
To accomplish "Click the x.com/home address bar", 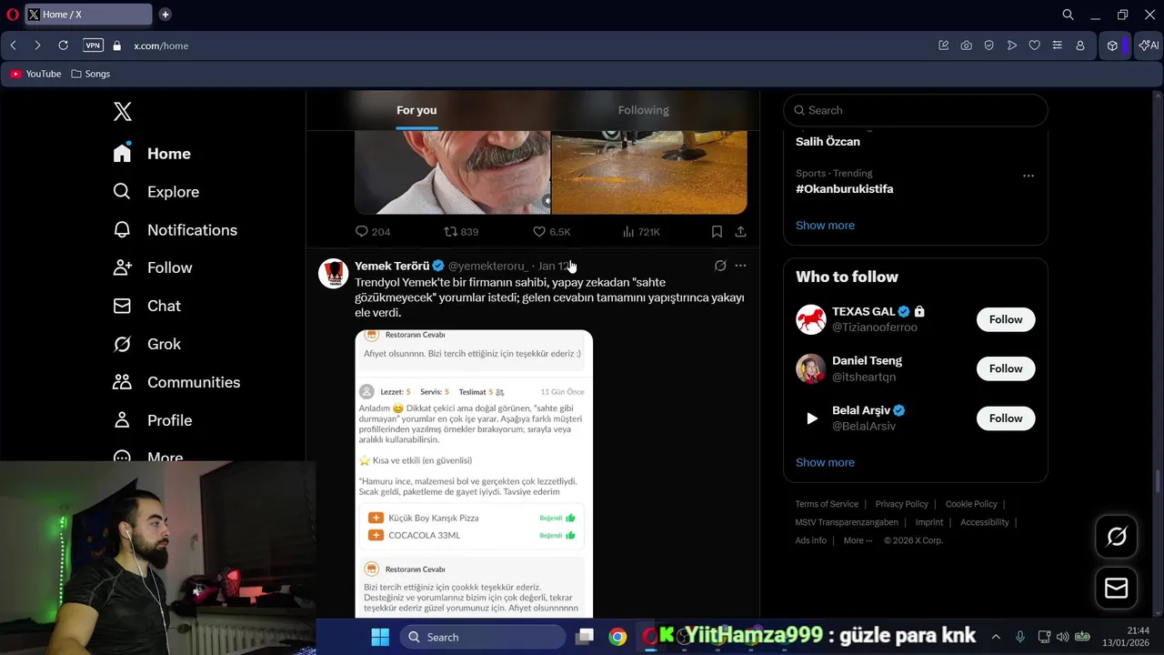I will pyautogui.click(x=161, y=45).
